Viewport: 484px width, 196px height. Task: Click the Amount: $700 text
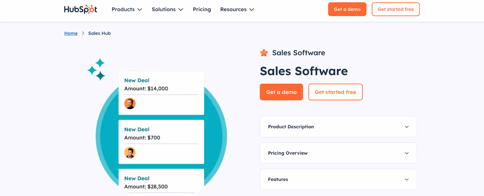[142, 138]
